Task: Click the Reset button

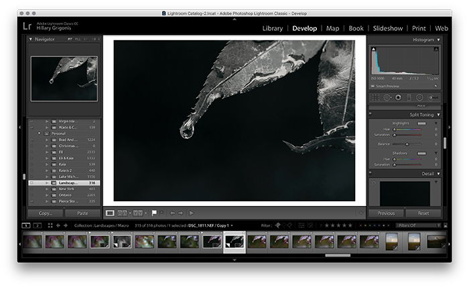Action: pyautogui.click(x=423, y=213)
